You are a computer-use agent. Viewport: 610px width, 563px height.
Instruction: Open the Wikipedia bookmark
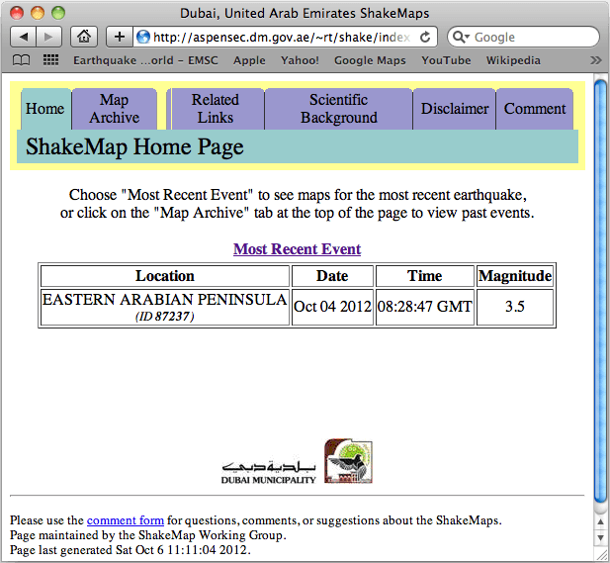[513, 60]
